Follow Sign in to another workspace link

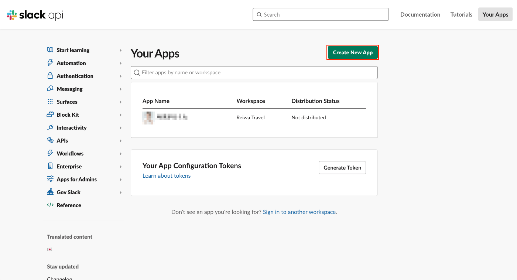tap(300, 212)
